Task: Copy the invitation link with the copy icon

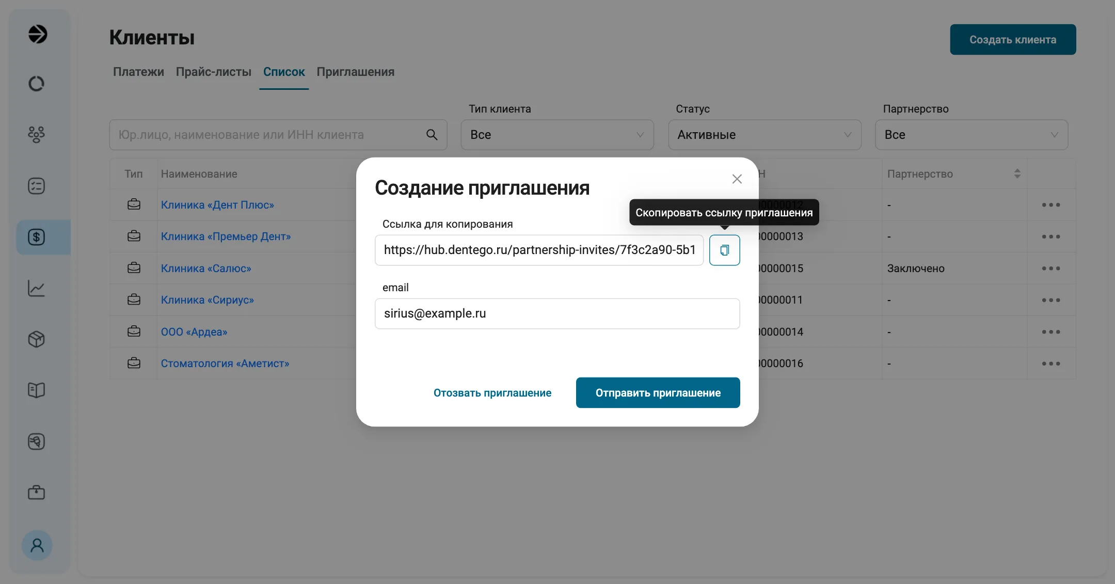Action: tap(724, 250)
